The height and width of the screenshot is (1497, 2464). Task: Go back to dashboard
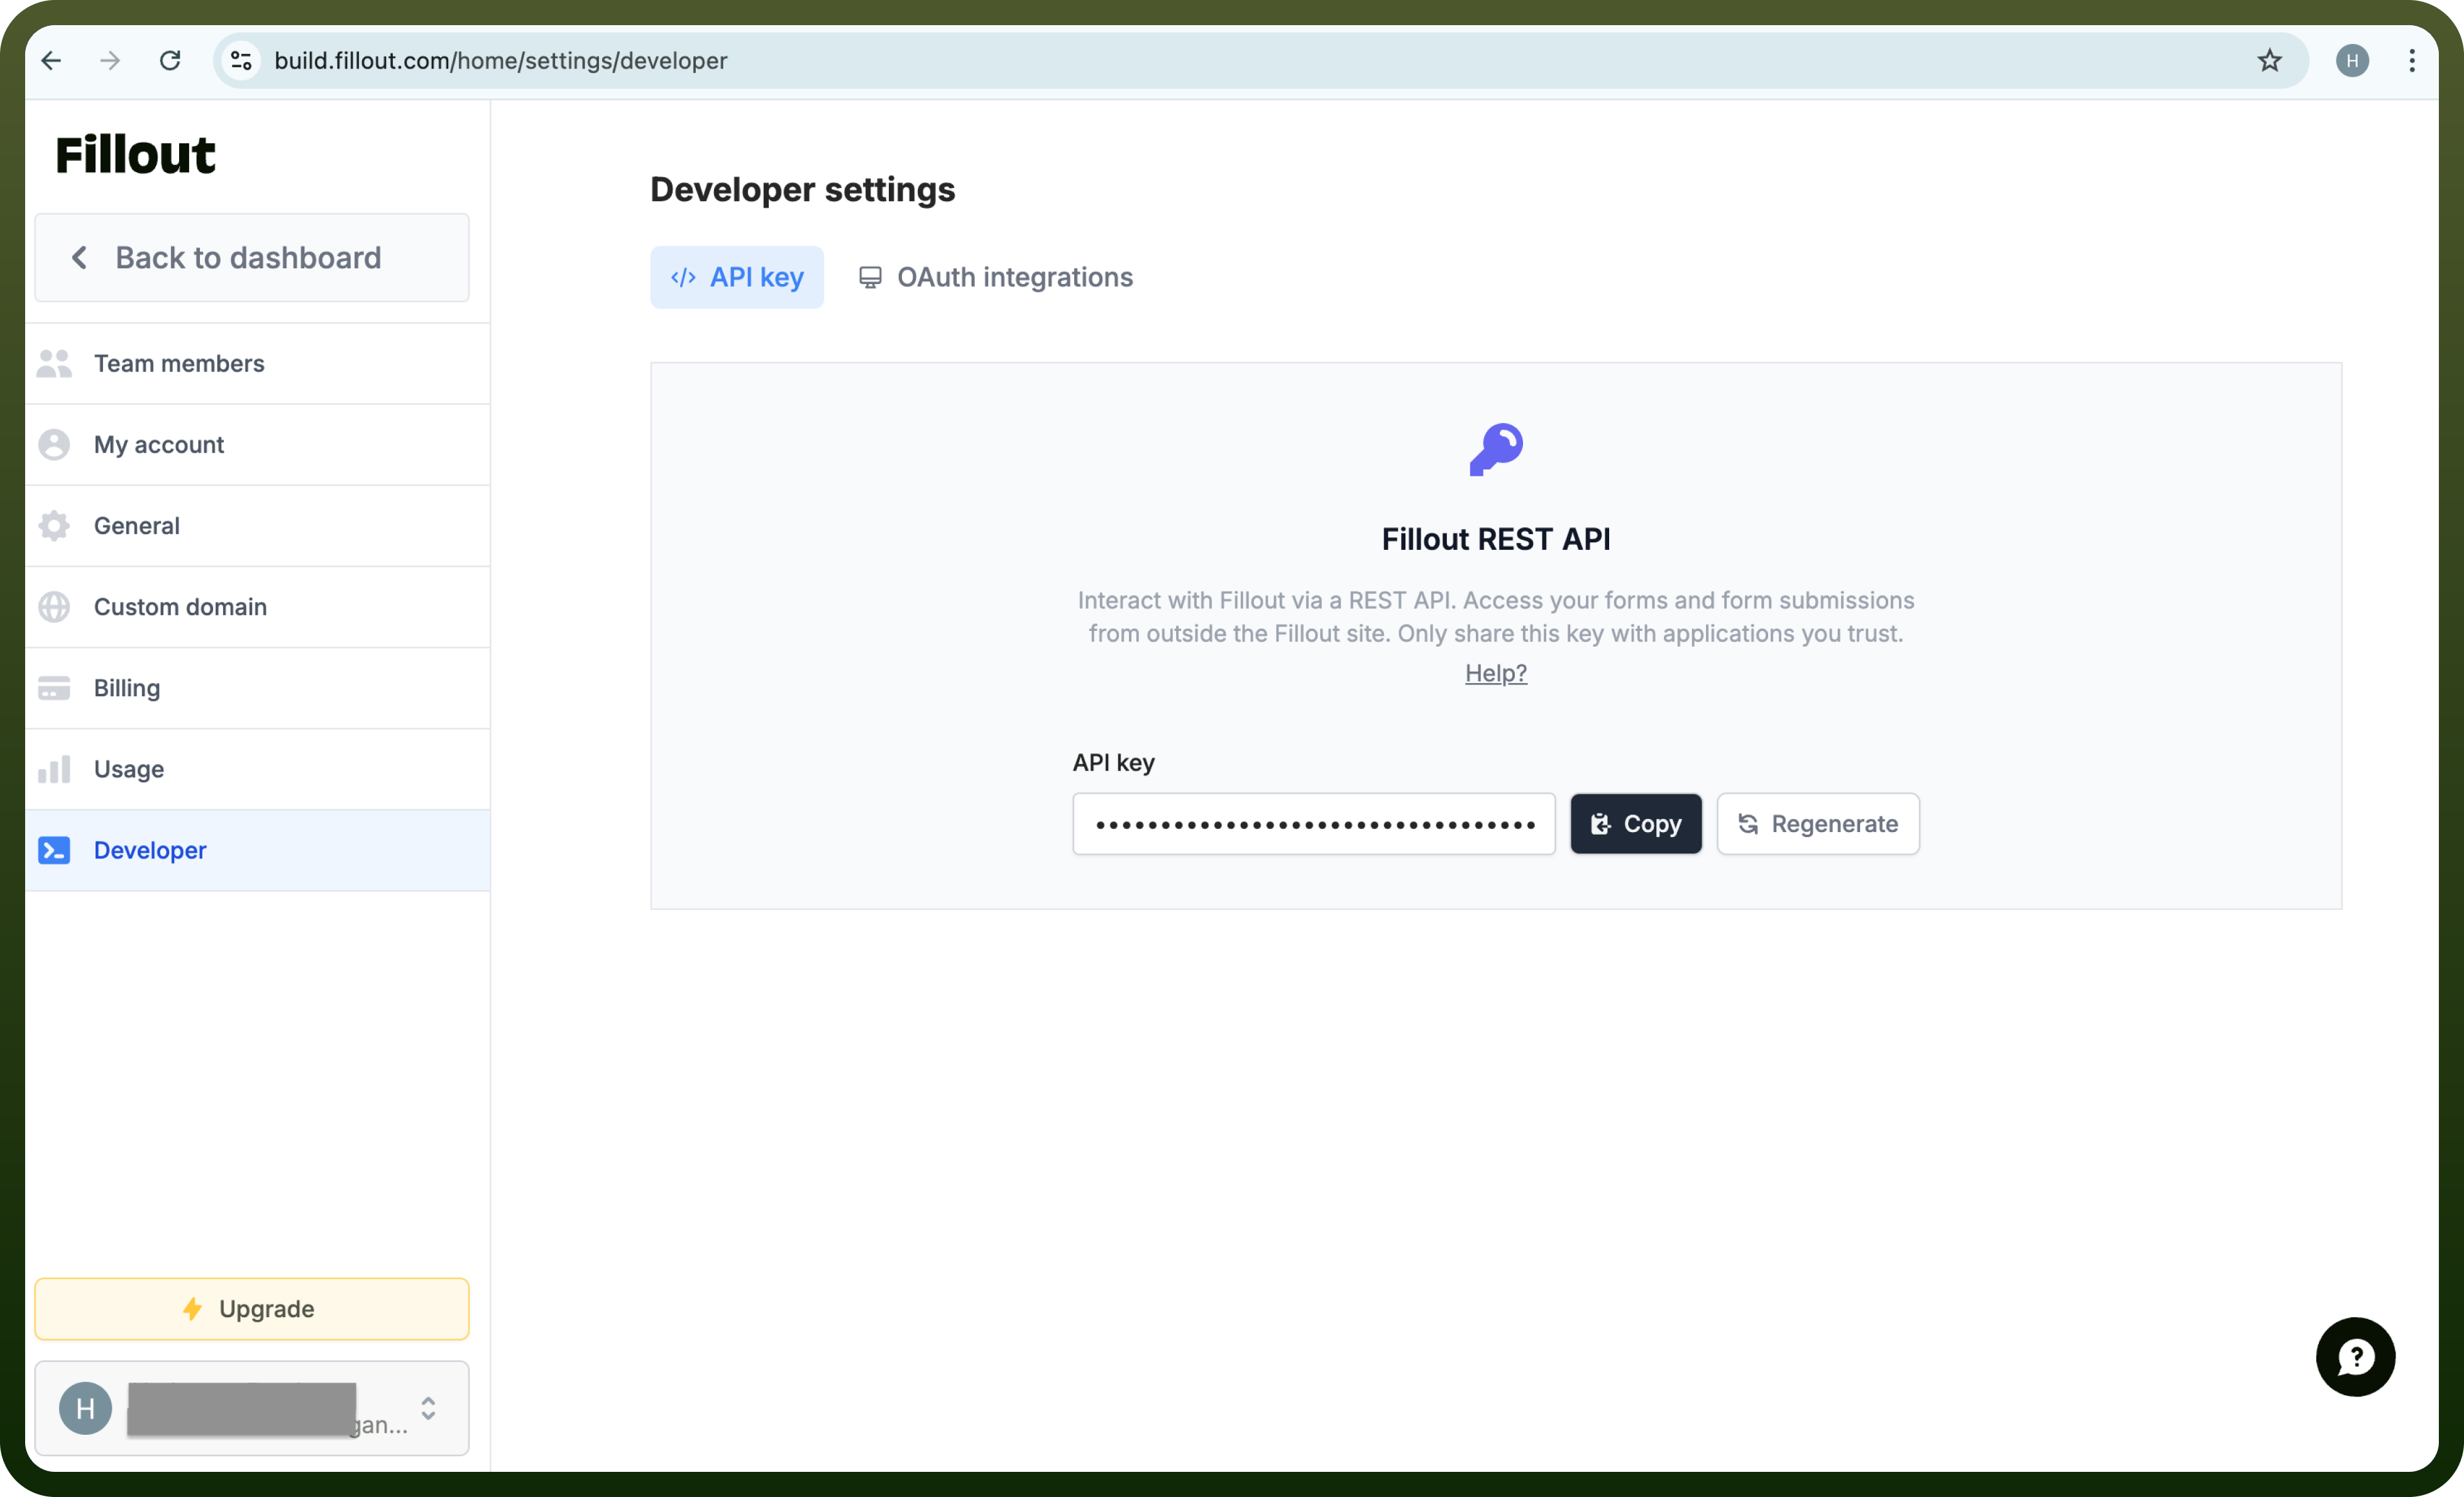252,257
